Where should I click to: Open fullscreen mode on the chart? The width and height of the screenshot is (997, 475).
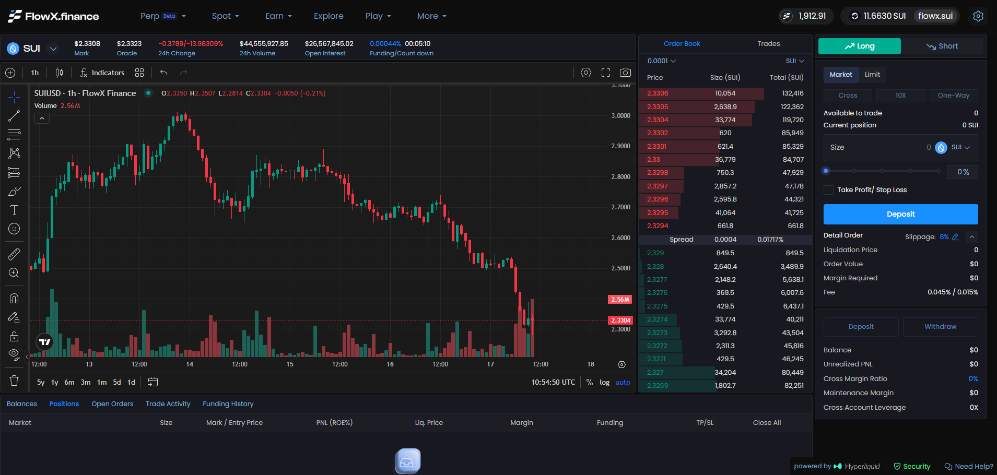coord(606,73)
